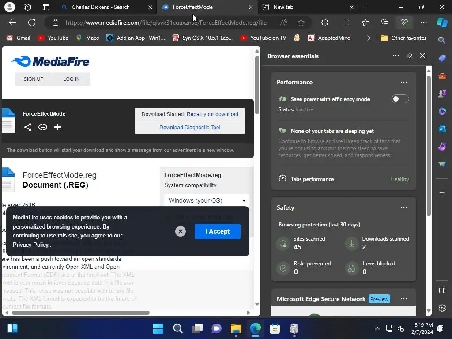Open the sidebar Outlook icon

[442, 129]
